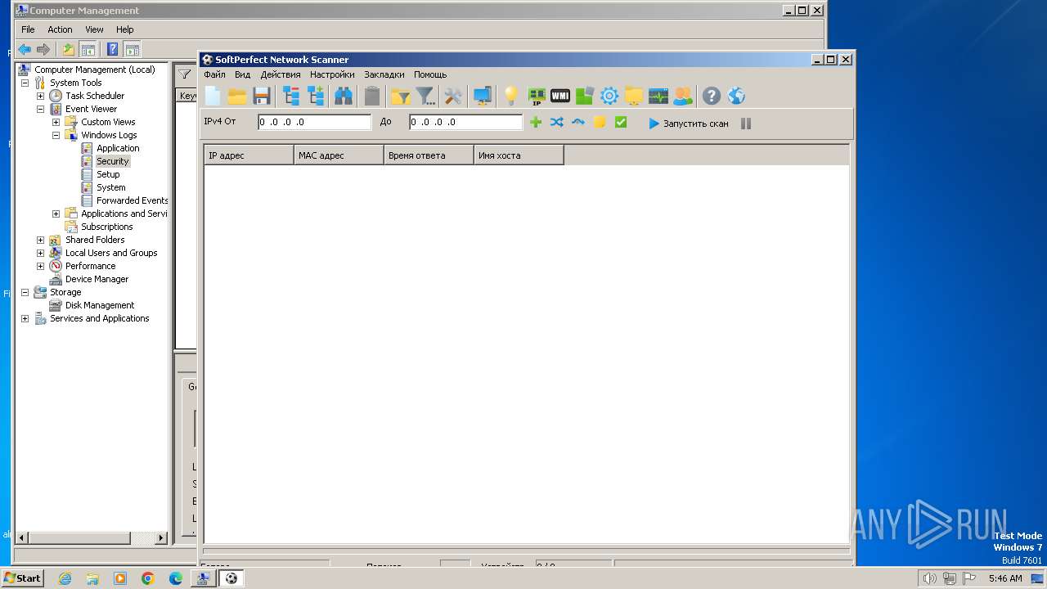Open Internet Explorer from taskbar
The width and height of the screenshot is (1047, 589).
[65, 578]
